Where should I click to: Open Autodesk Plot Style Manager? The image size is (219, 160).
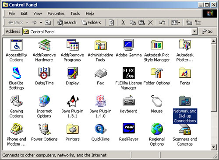pos(157,45)
